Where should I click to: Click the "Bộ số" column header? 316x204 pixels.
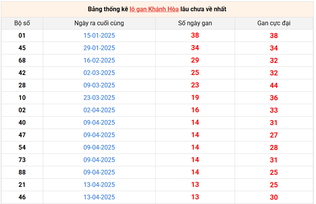pos(22,23)
